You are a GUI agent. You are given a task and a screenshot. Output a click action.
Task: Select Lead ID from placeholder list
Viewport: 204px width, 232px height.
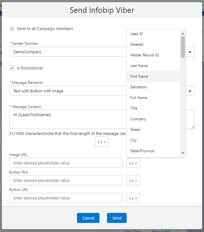point(153,34)
